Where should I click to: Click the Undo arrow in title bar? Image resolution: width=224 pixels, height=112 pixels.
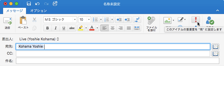(37, 4)
